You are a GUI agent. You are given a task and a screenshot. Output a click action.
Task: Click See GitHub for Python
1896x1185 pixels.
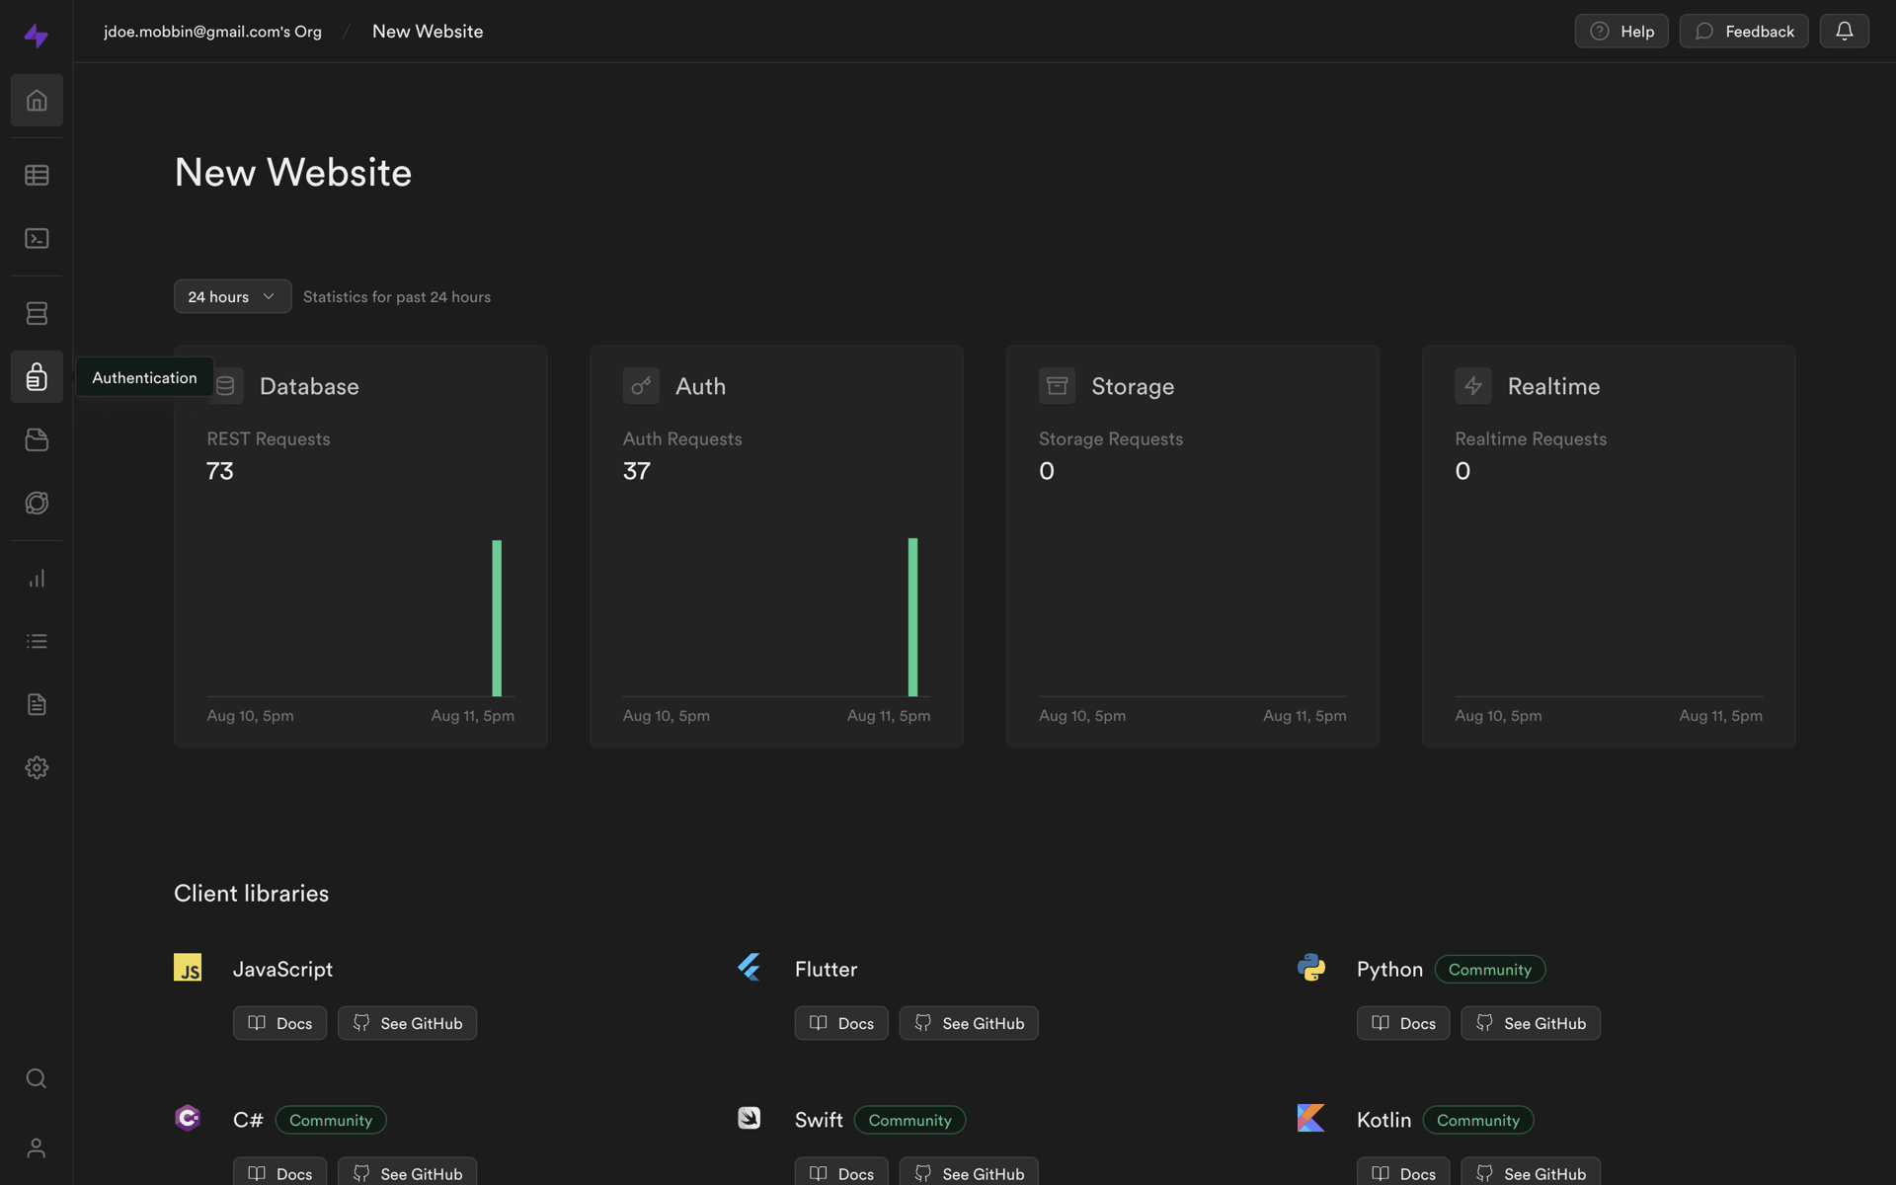pos(1531,1023)
